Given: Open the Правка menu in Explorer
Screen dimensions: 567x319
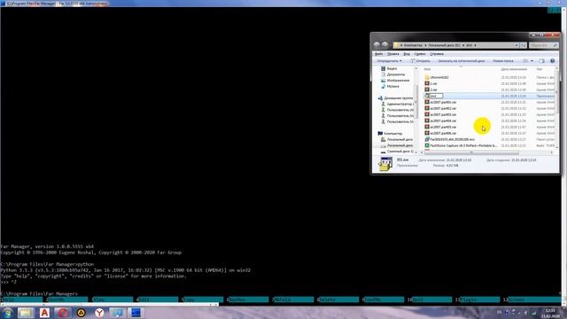Looking at the screenshot, I should coord(392,53).
